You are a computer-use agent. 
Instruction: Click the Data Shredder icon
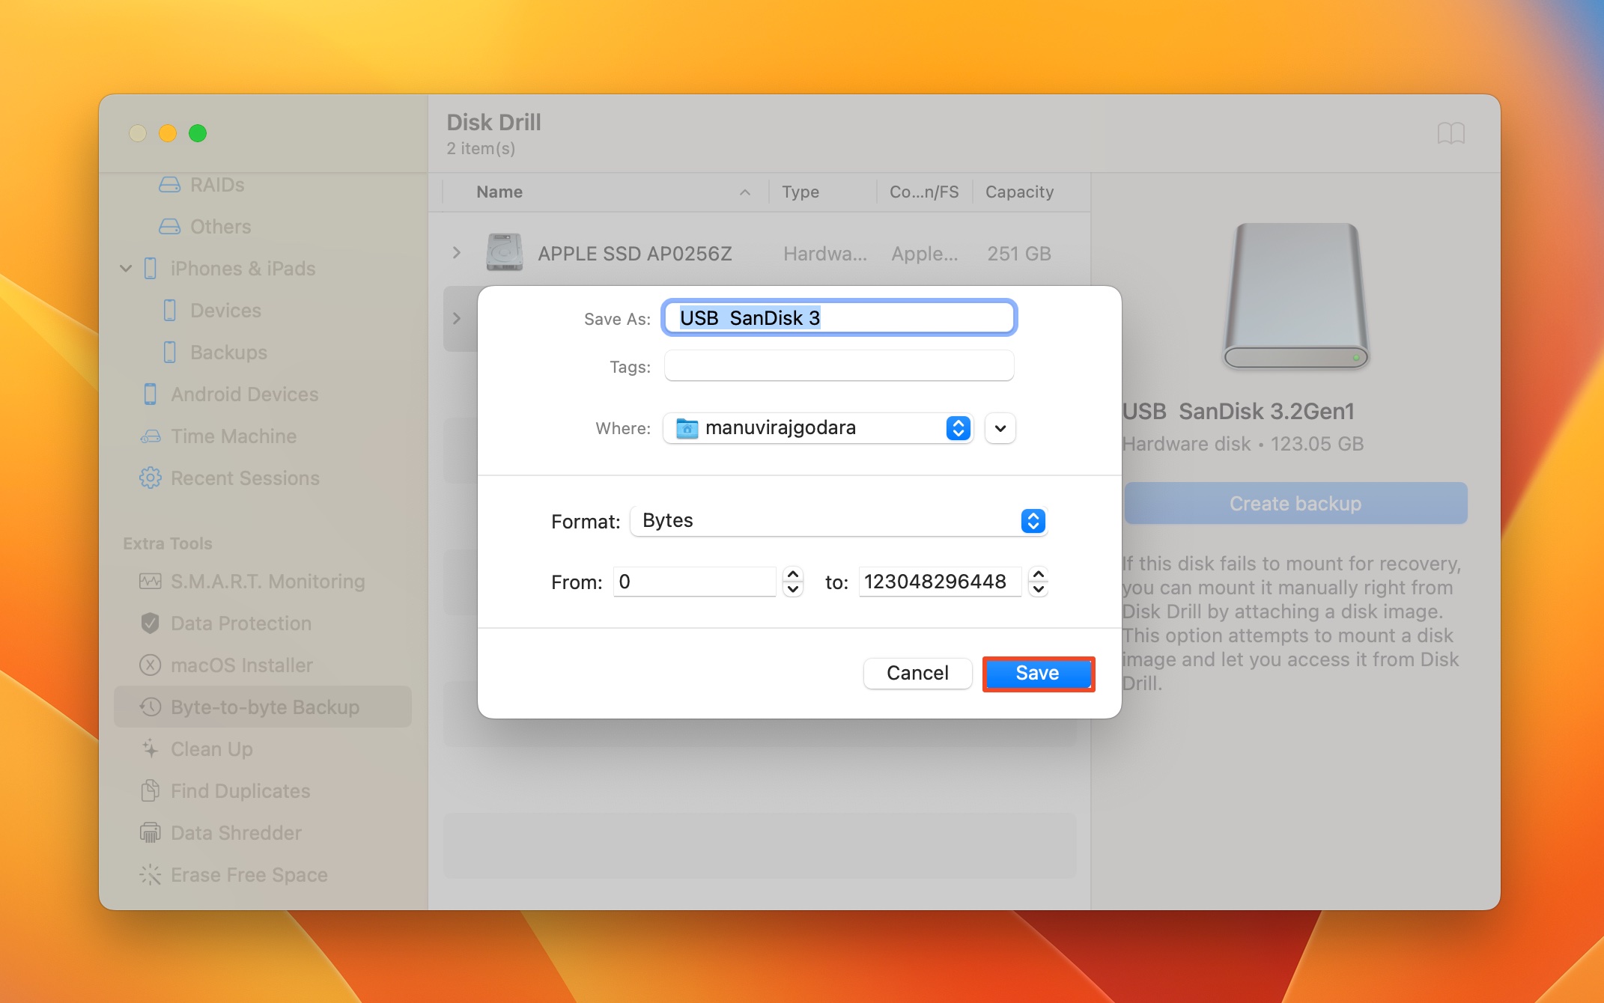click(x=151, y=833)
